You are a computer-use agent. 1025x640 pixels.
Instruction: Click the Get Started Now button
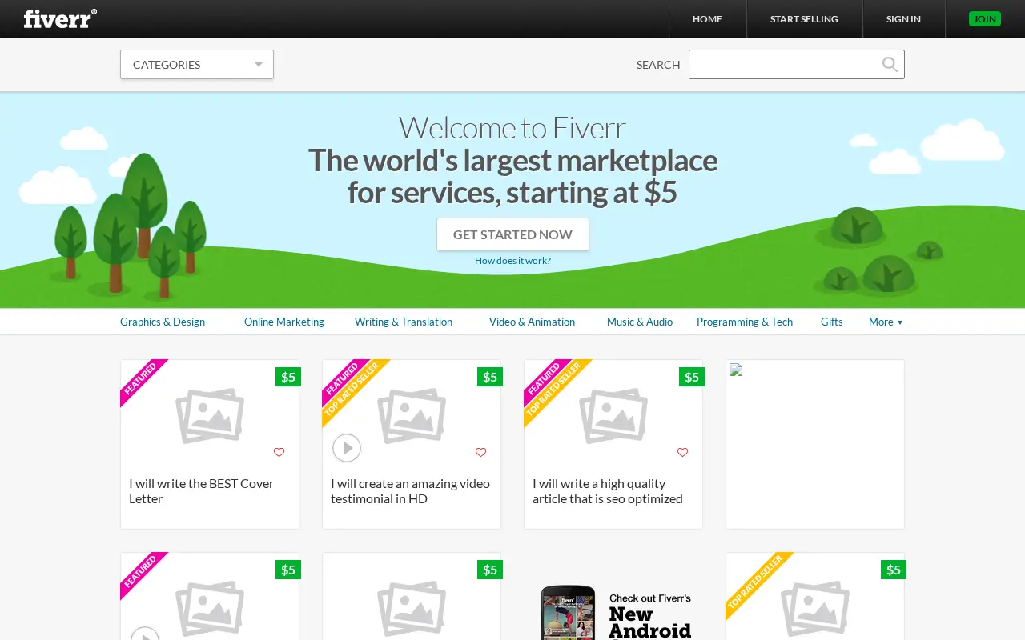click(x=512, y=234)
